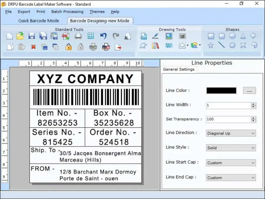Switch to Quick Barcode Mode tab
This screenshot has height=199, width=265.
[x=38, y=21]
